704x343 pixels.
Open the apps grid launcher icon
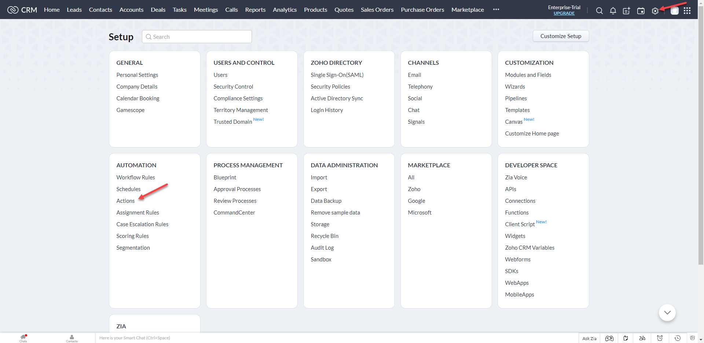[687, 11]
